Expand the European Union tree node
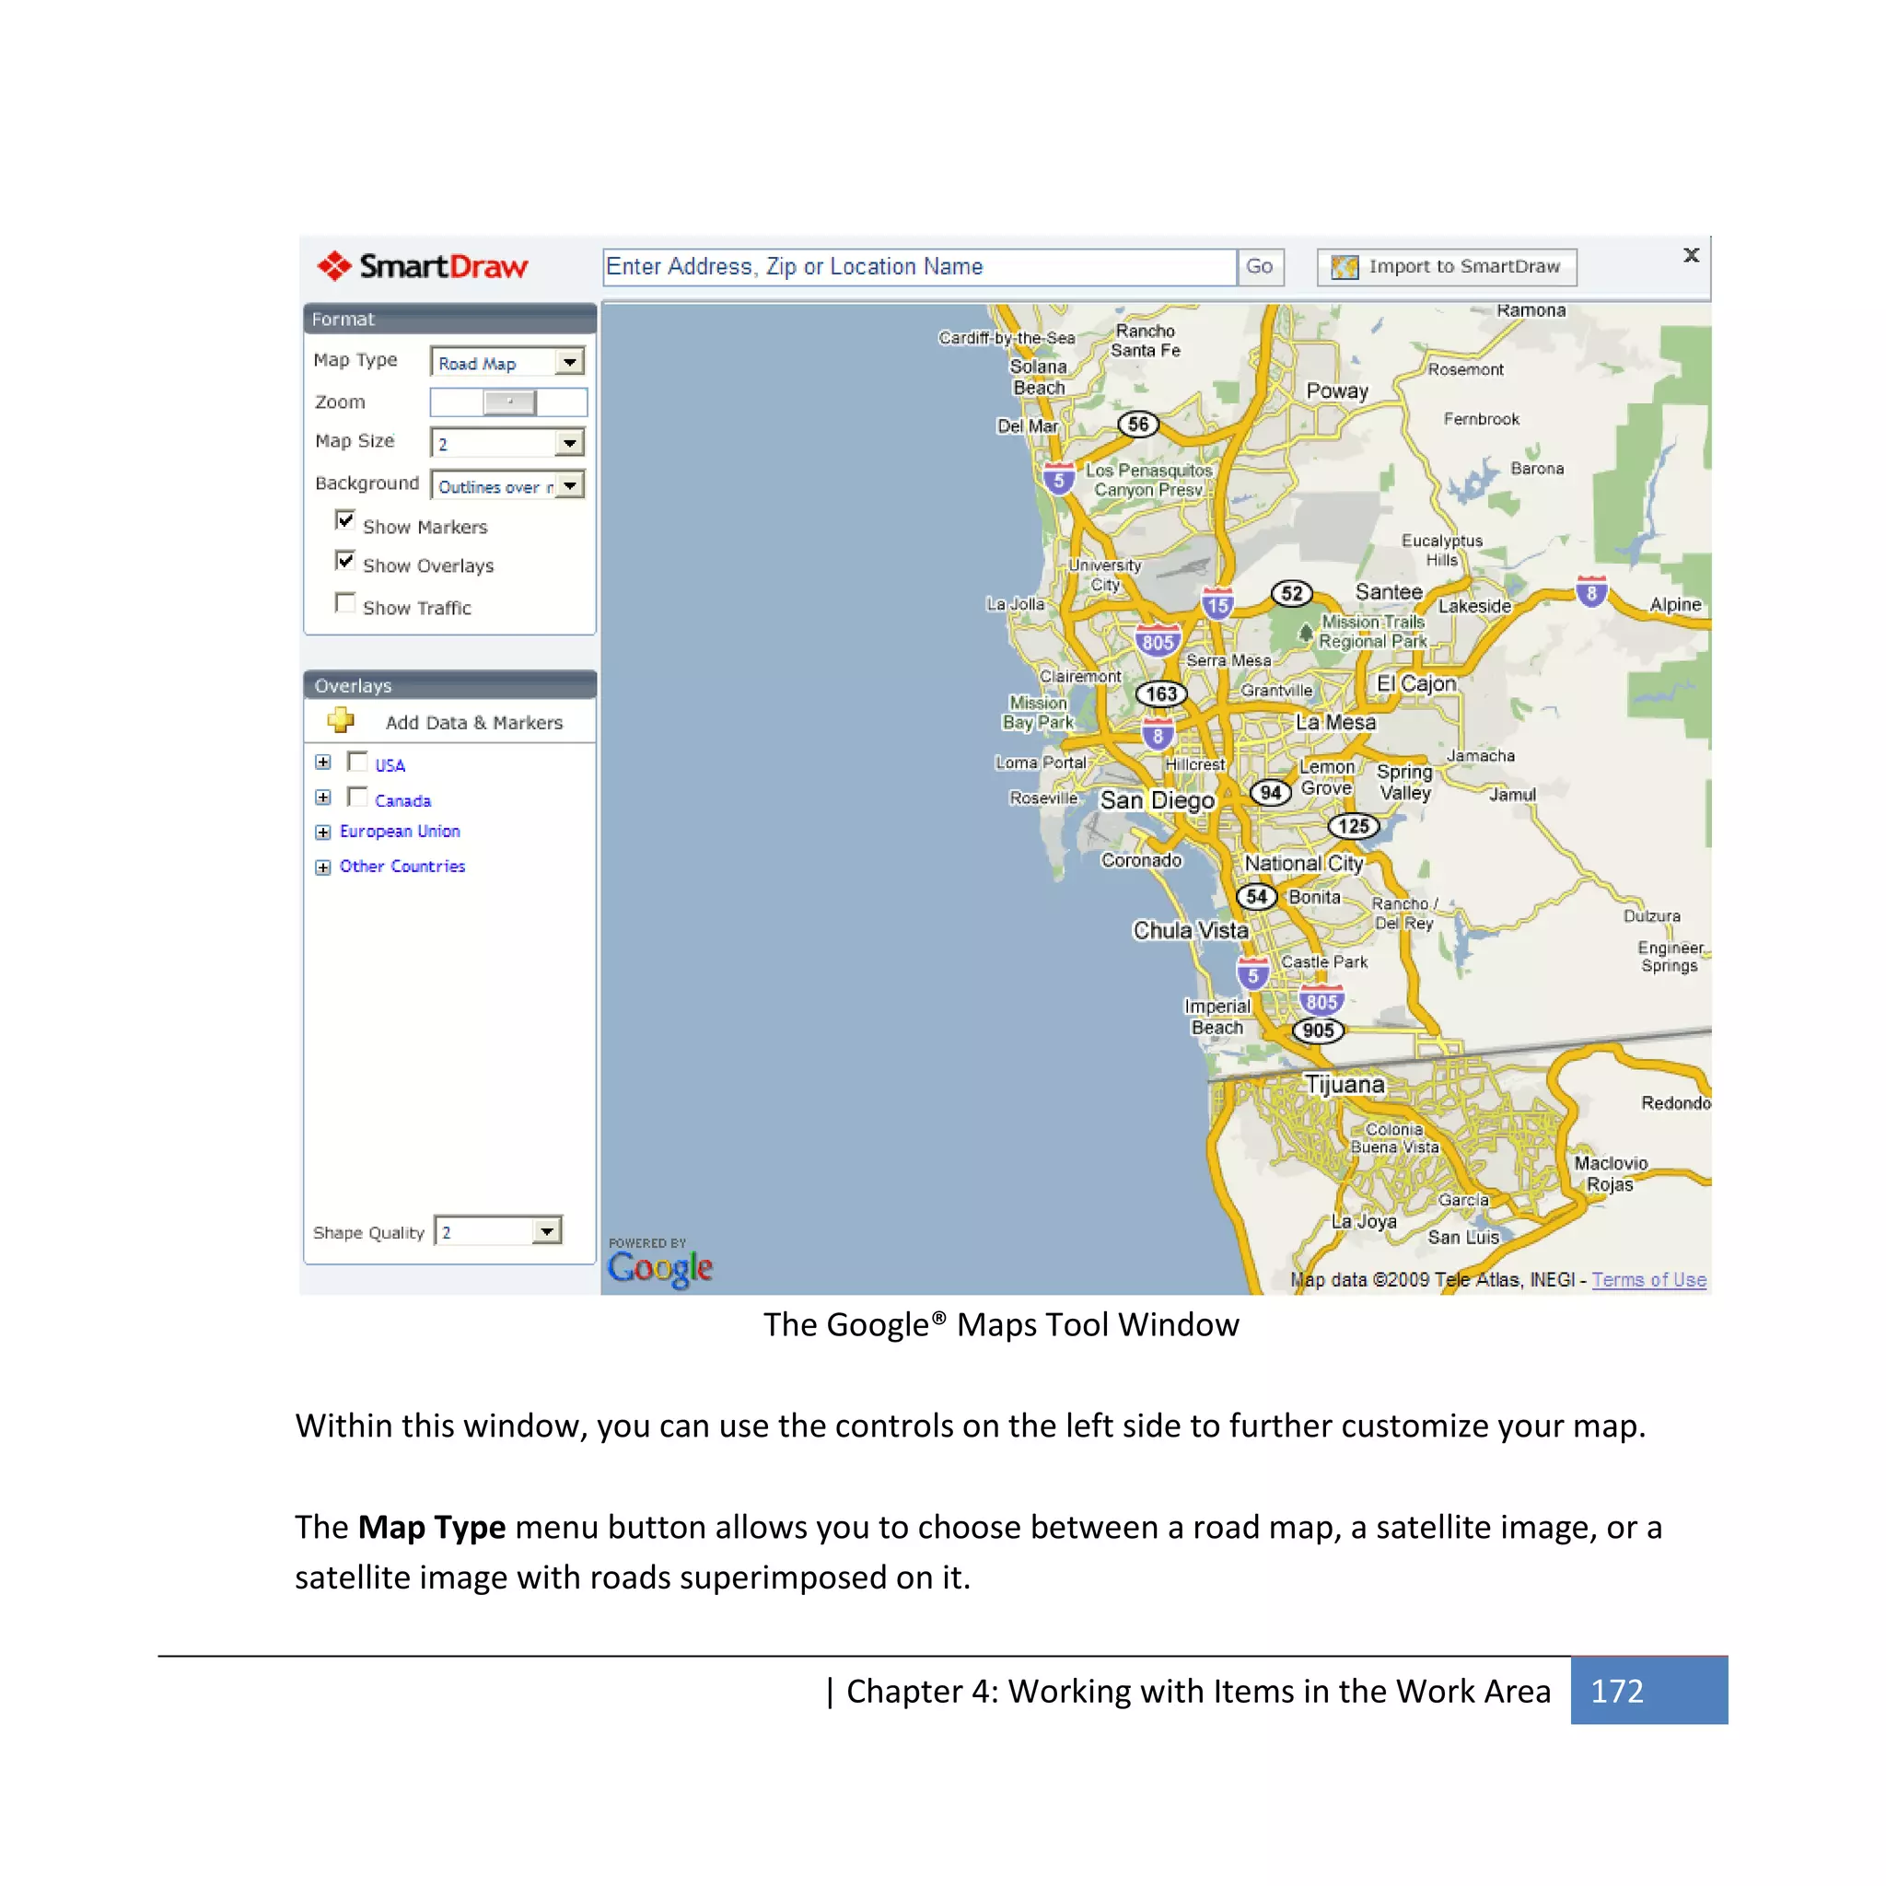Image resolution: width=1886 pixels, height=1886 pixels. point(323,832)
